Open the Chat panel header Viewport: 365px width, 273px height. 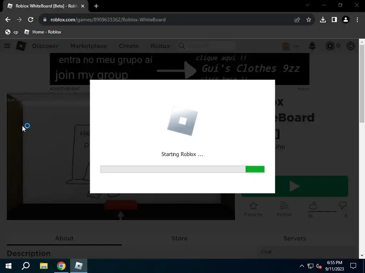pyautogui.click(x=305, y=252)
